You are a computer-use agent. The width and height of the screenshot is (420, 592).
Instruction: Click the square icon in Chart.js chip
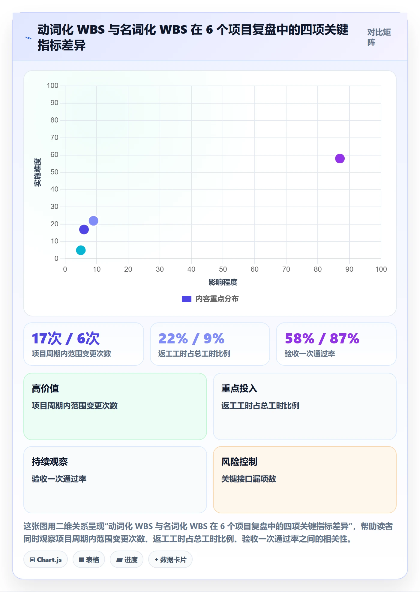[x=32, y=560]
